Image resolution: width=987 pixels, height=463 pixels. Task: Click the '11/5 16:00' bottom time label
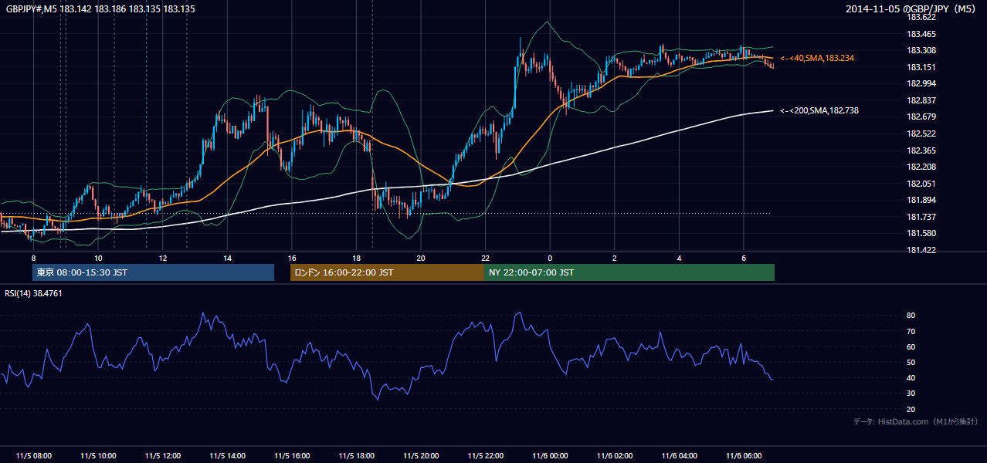click(292, 456)
